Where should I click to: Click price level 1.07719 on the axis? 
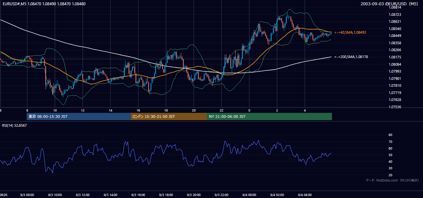[x=395, y=93]
